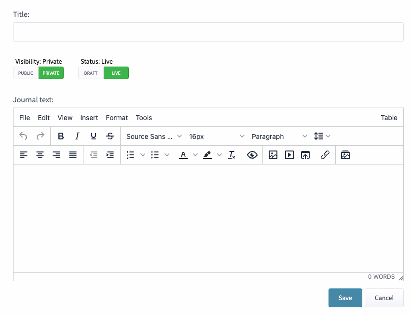
Task: Set status to Draft
Action: [x=91, y=73]
